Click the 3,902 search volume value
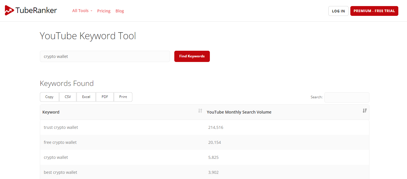Viewport: 407px width, 179px height. (213, 172)
